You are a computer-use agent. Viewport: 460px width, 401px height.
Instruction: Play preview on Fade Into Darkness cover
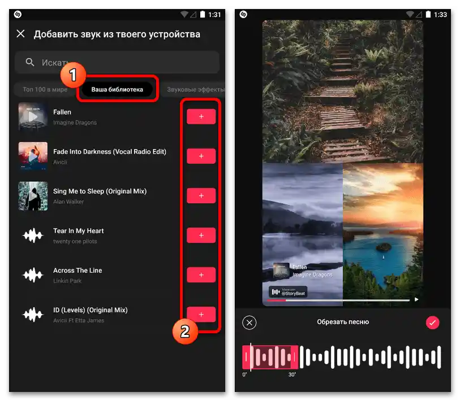[33, 156]
